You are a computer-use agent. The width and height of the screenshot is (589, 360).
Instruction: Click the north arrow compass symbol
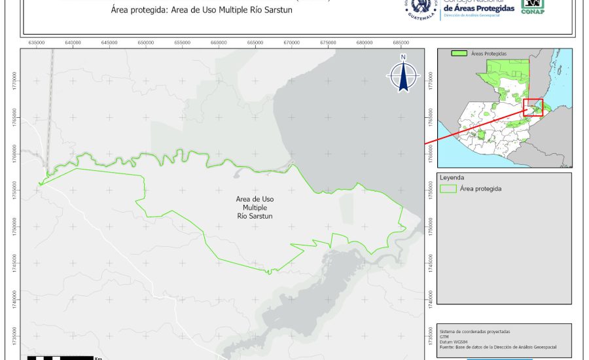404,75
